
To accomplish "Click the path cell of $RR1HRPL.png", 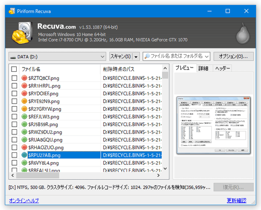I will 131,86.
